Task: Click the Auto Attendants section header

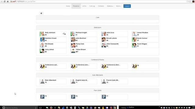Action: [97, 75]
